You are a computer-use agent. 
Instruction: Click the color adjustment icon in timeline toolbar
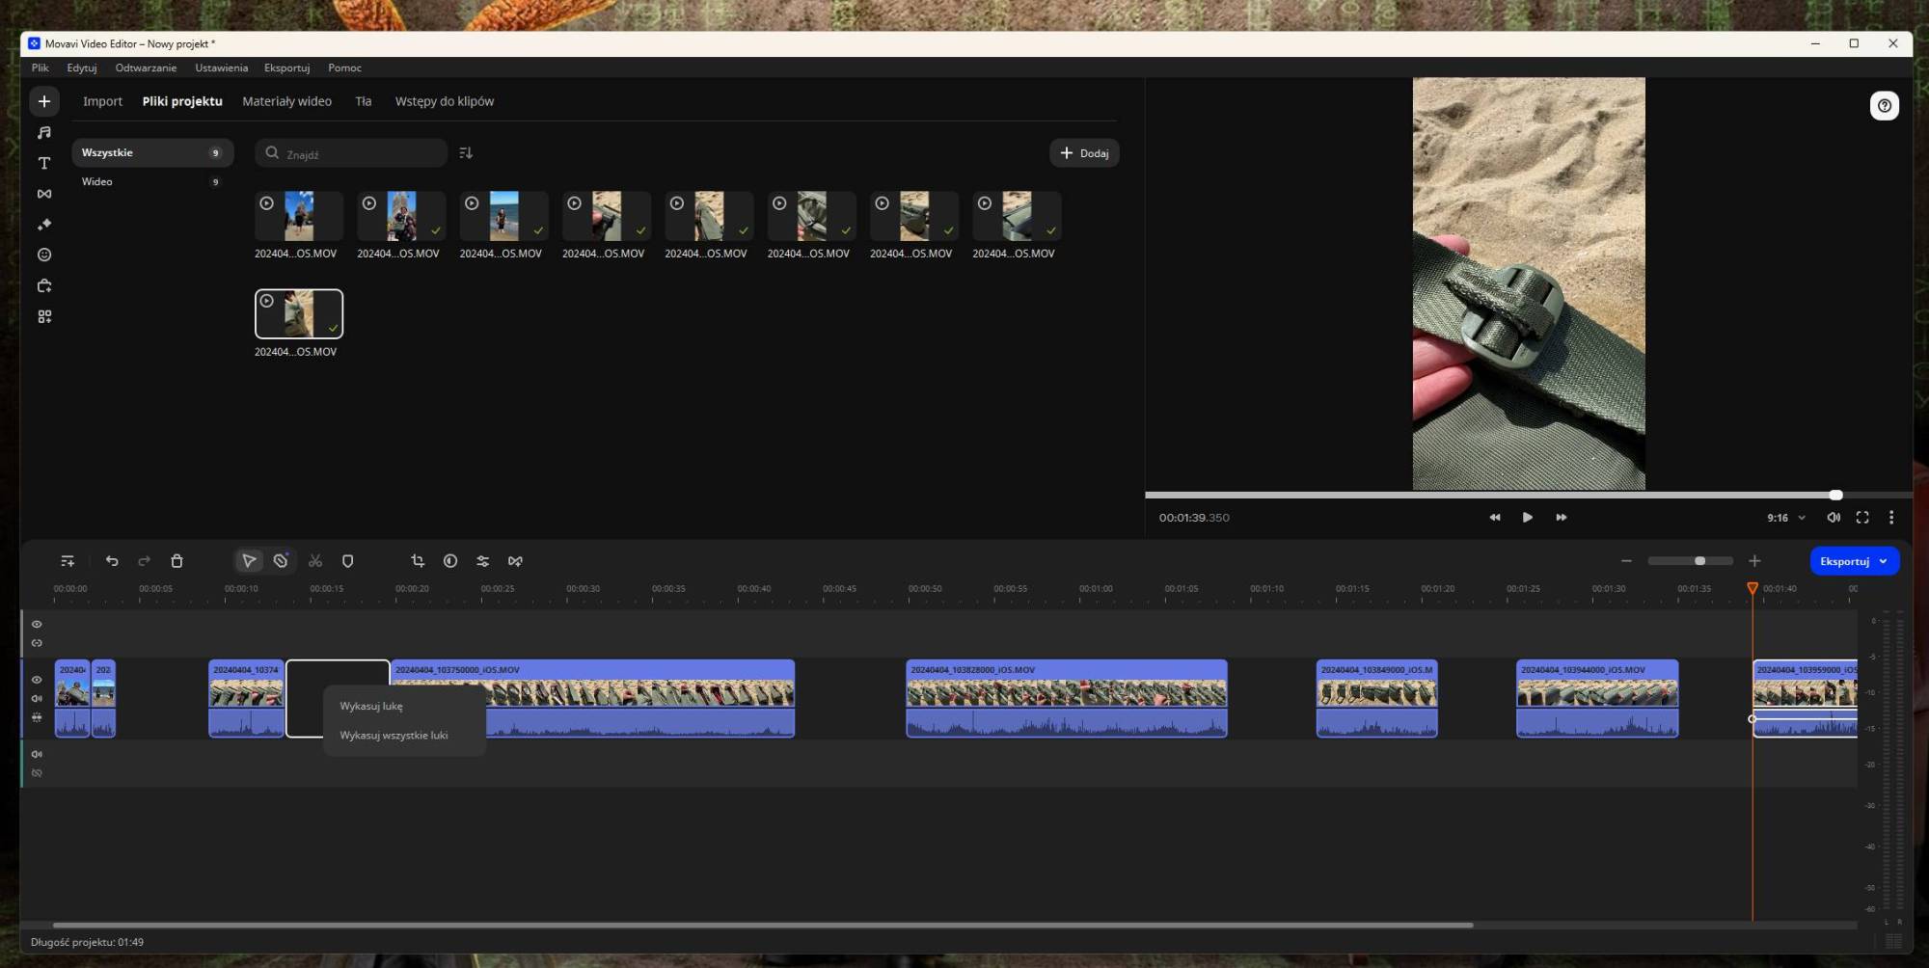[450, 561]
